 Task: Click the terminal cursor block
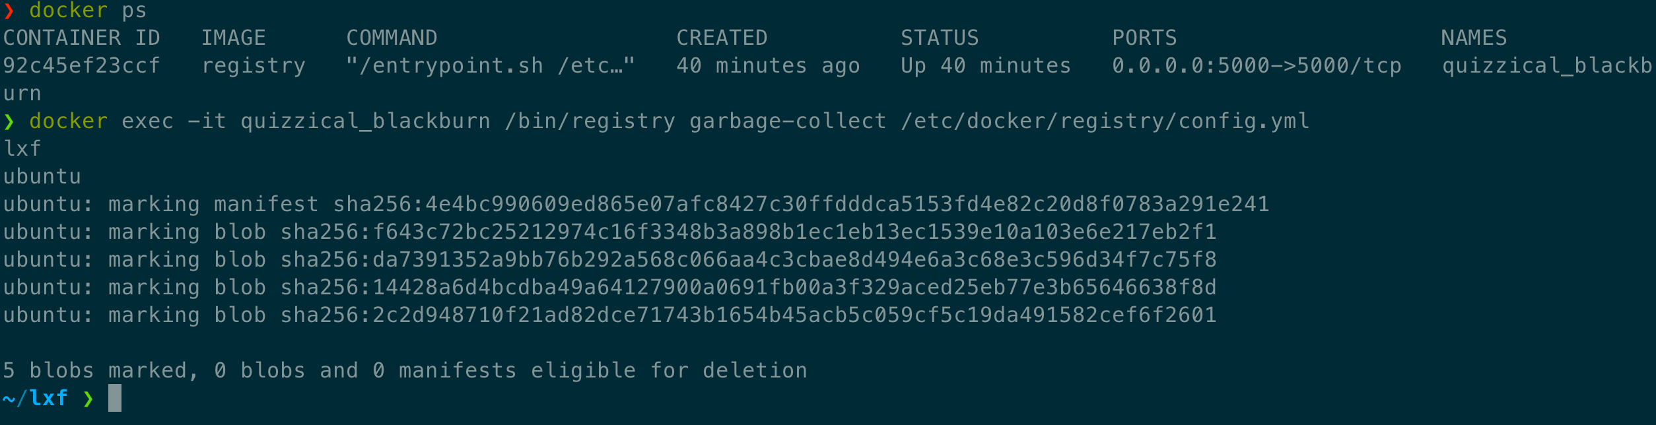coord(115,398)
